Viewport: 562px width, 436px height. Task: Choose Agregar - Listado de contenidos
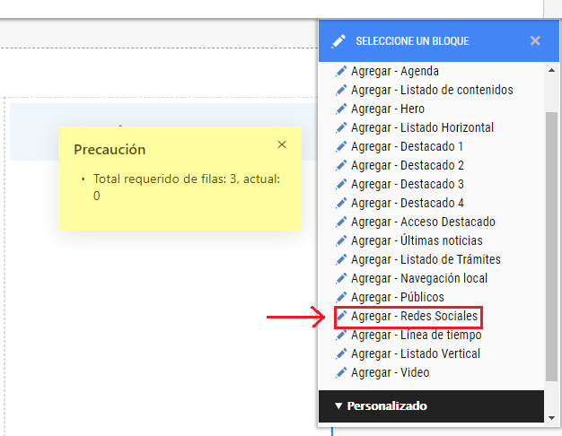(432, 90)
